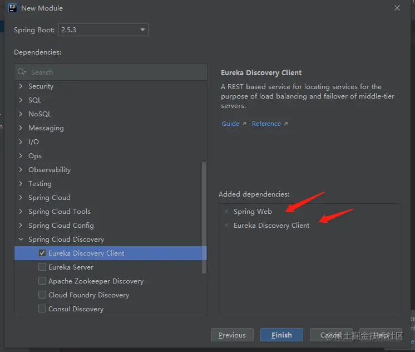Open the Reference documentation link

[x=266, y=124]
